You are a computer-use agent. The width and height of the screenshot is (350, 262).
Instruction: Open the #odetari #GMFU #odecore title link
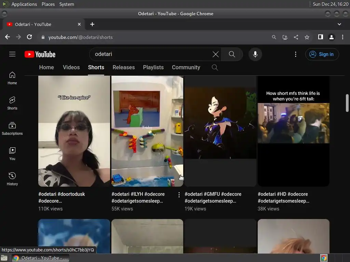[x=213, y=198]
